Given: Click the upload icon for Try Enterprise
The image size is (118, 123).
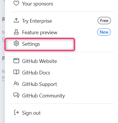Looking at the screenshot, I should click(16, 20).
